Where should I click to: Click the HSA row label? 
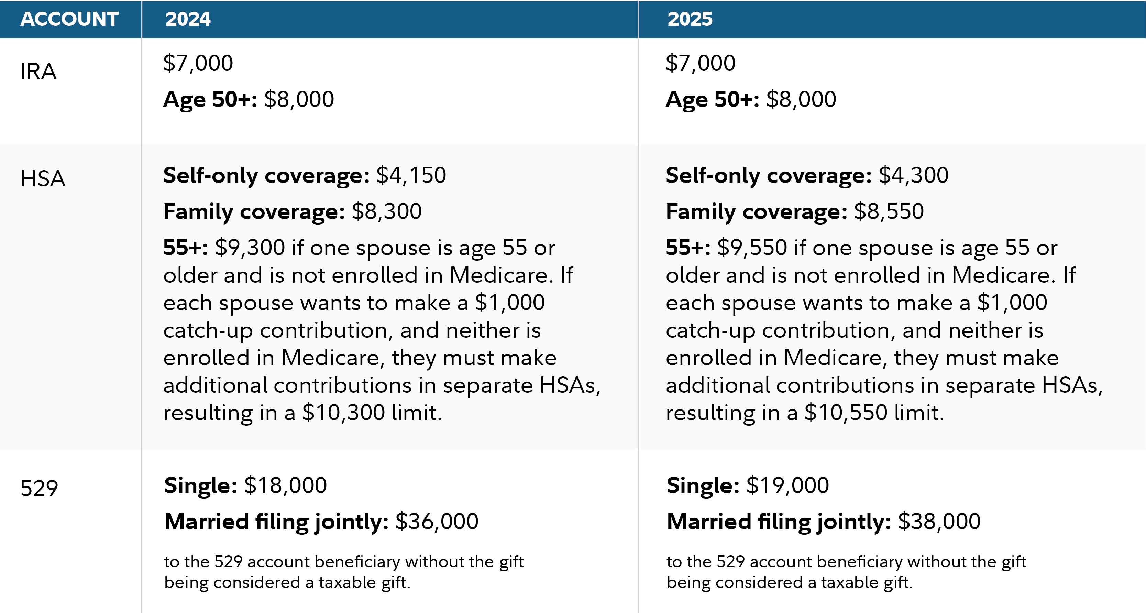(43, 179)
